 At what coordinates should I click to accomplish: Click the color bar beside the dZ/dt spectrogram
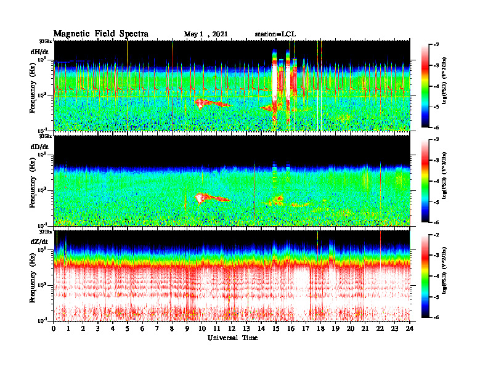[425, 276]
